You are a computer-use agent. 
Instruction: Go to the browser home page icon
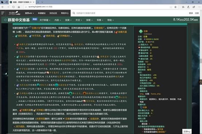pyautogui.click(x=19, y=7)
